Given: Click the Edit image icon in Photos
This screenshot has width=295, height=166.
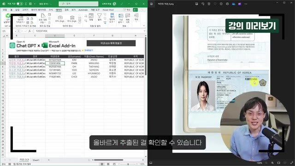Looking at the screenshot, I should point(197,4).
